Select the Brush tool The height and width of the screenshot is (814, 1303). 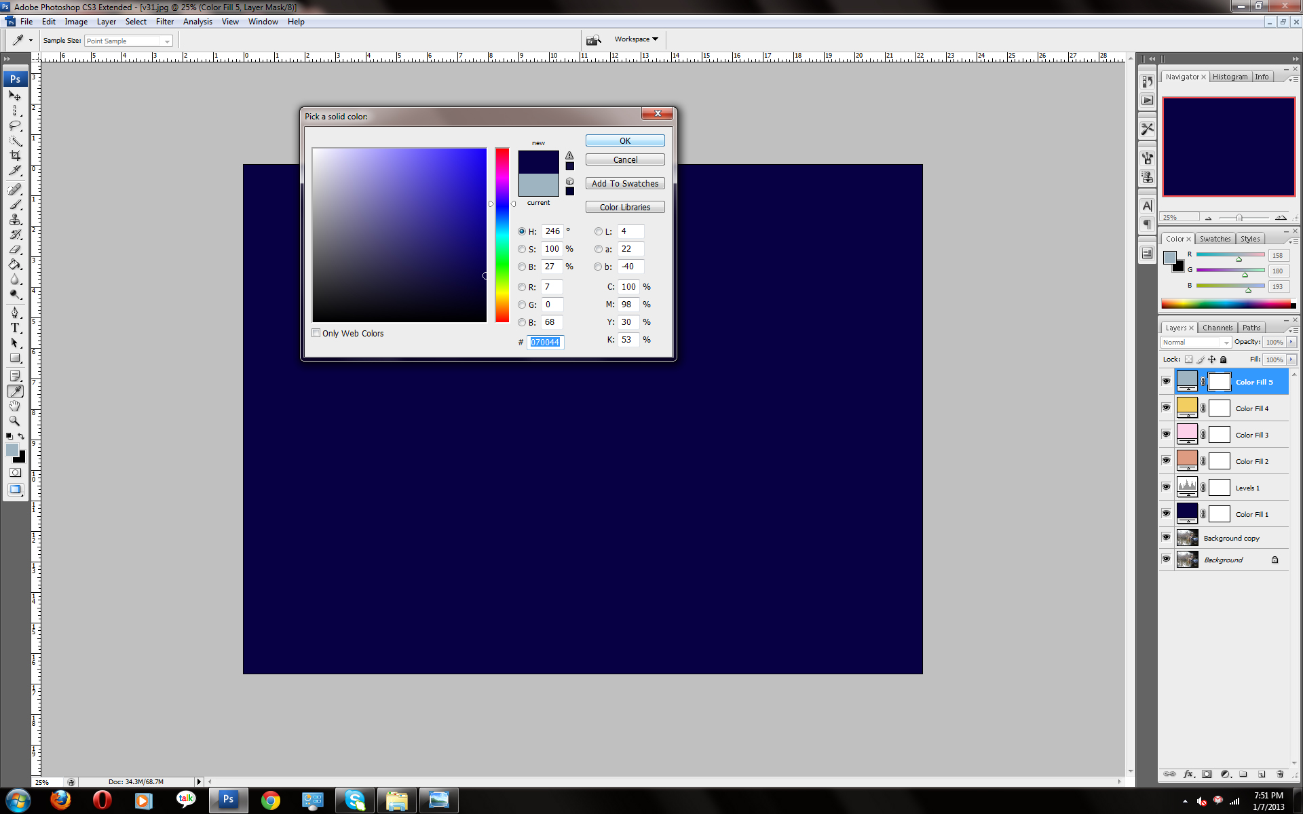pos(15,204)
